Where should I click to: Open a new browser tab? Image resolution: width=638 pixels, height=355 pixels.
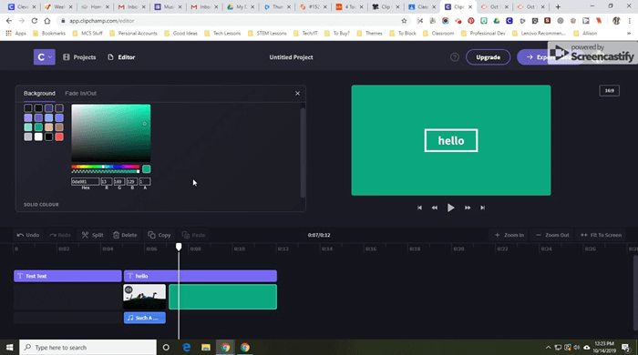pos(558,7)
